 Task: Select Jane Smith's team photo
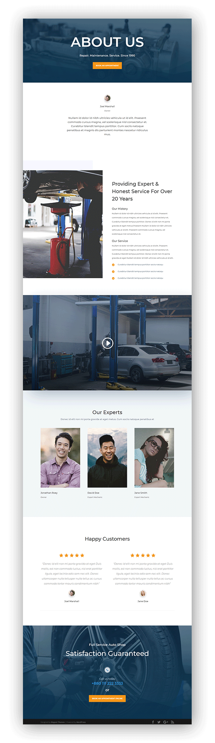click(x=154, y=458)
